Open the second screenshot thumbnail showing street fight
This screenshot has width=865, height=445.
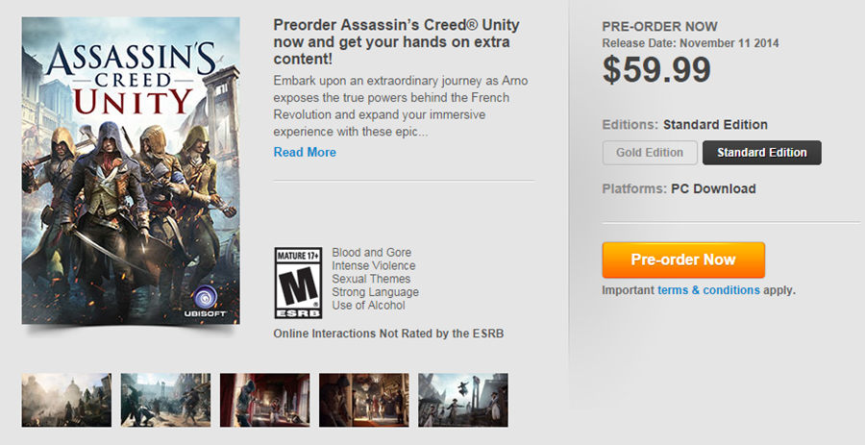coord(165,400)
